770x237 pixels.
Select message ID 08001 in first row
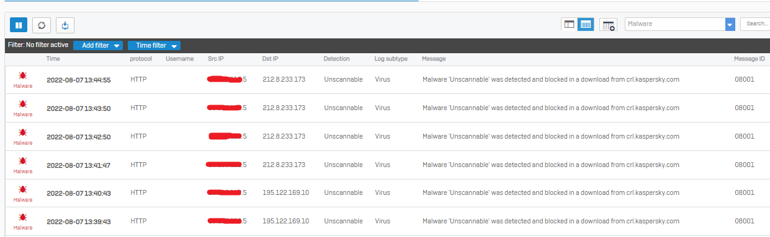pos(745,79)
